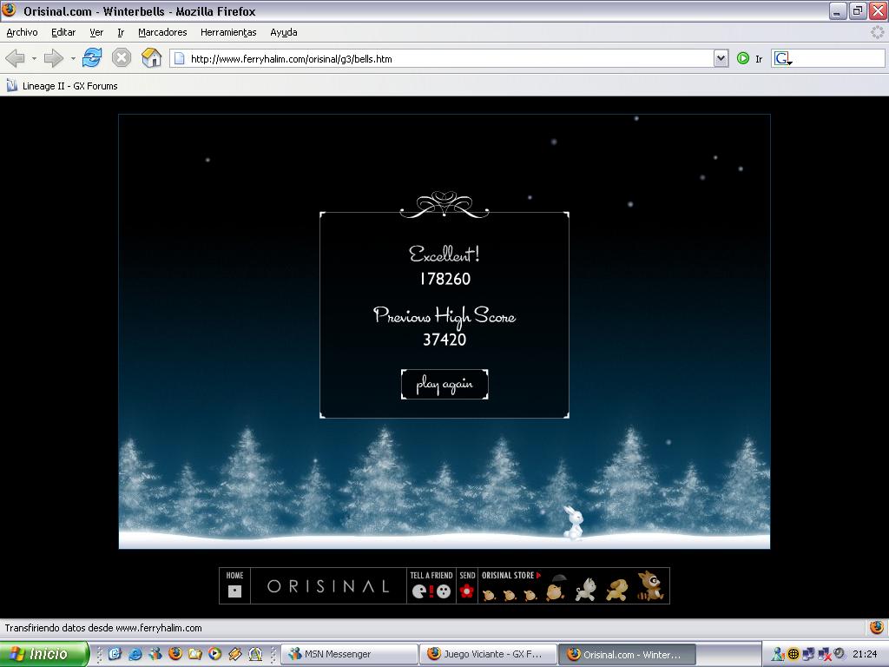The image size is (889, 667).
Task: Click the URL address field
Action: pos(444,58)
